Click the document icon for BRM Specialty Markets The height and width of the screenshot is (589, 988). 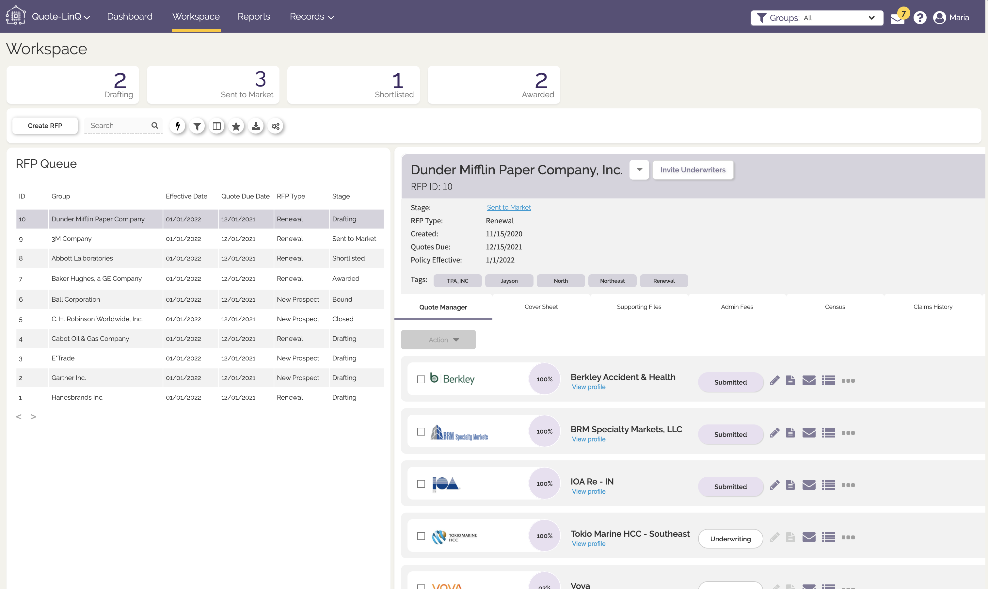(x=790, y=433)
